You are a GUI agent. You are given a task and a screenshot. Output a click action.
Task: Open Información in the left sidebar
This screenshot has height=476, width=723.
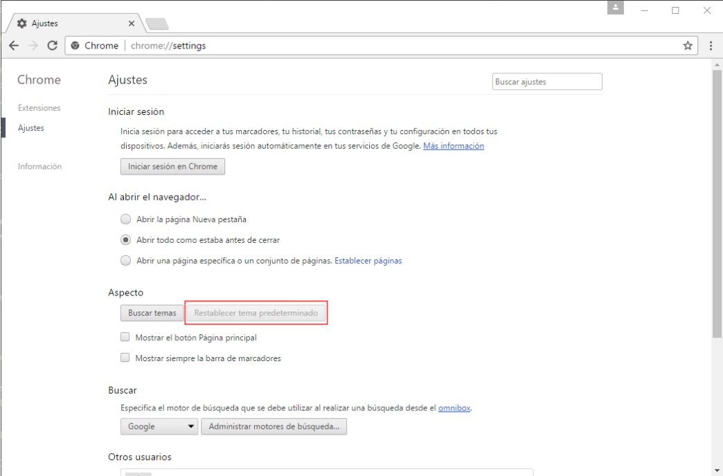(x=39, y=167)
